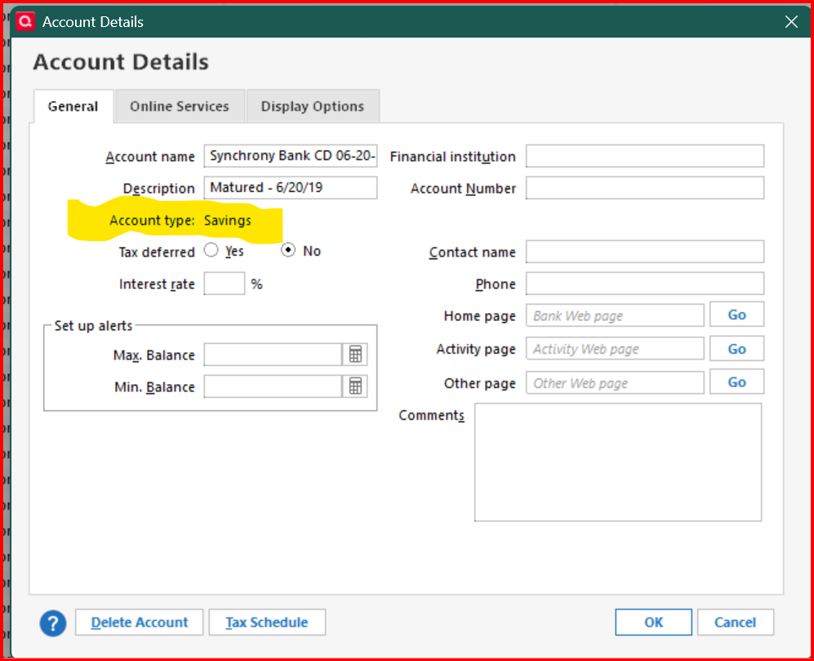
Task: Click the Other Web page field
Action: coord(615,383)
